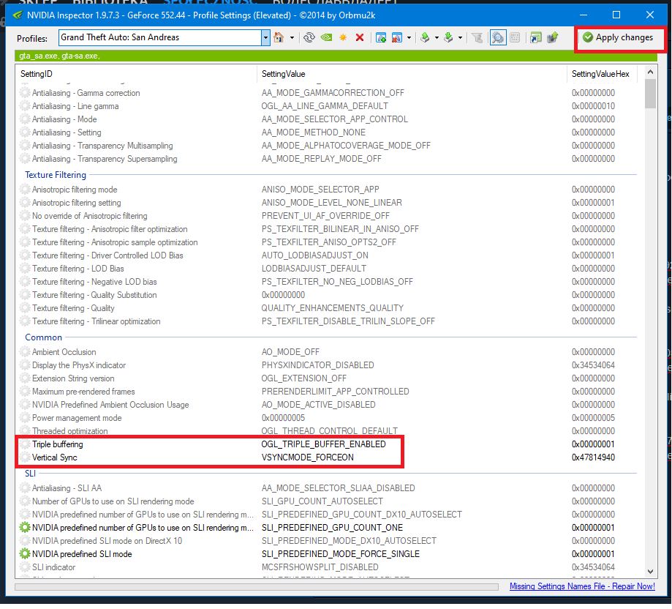Click scroll down arrow of settings list
The width and height of the screenshot is (672, 609).
(x=650, y=571)
